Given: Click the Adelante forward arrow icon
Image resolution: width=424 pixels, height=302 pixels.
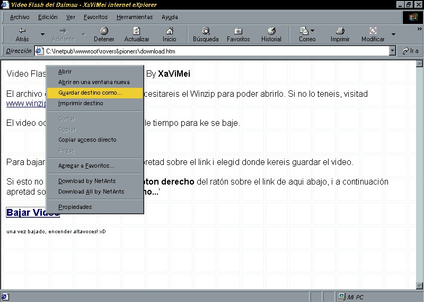Looking at the screenshot, I should pyautogui.click(x=63, y=31).
